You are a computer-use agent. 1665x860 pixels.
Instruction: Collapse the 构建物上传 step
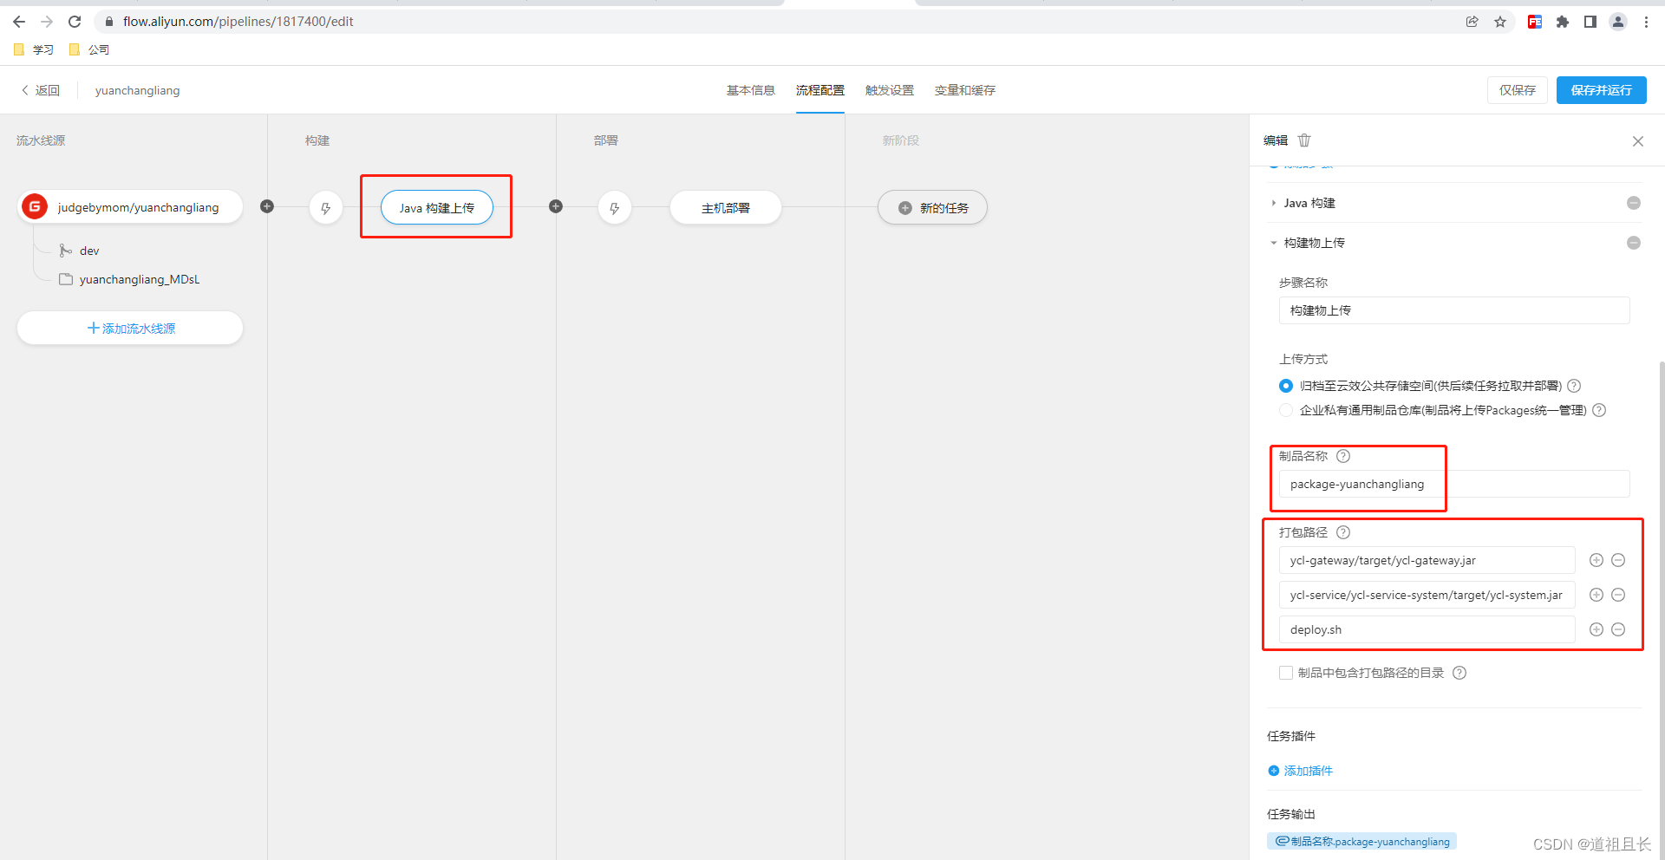[1273, 243]
